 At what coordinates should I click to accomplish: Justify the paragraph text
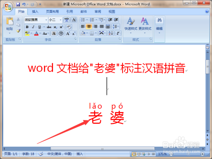click(x=102, y=26)
